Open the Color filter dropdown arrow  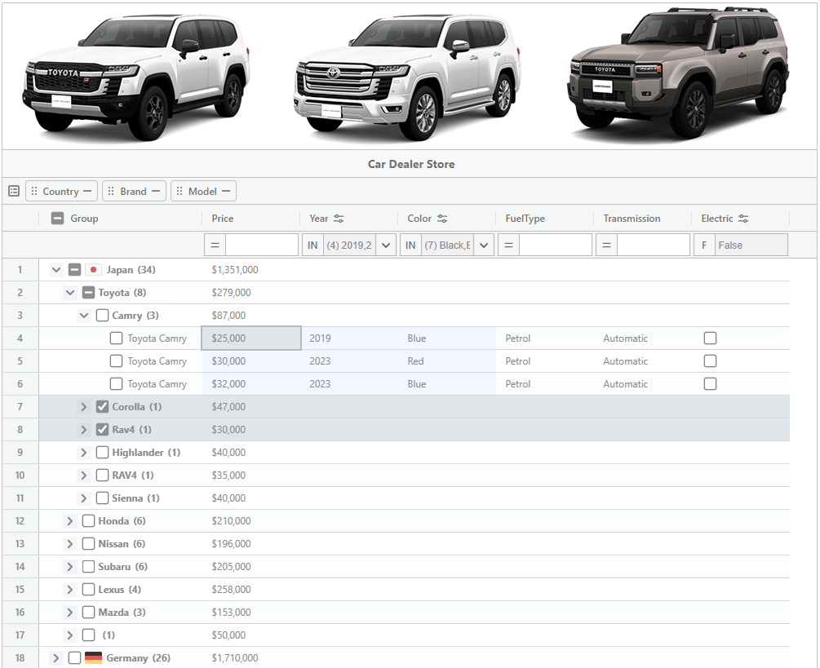point(484,246)
